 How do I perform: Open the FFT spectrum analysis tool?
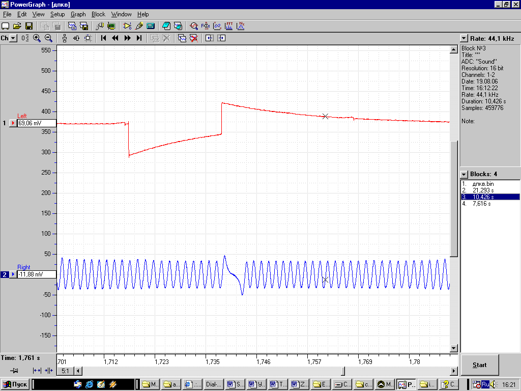[228, 26]
